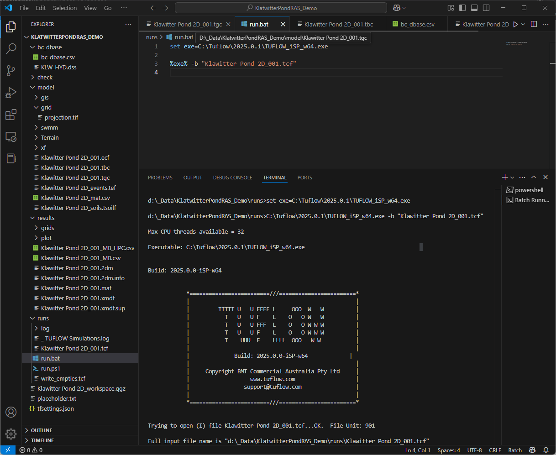This screenshot has height=455, width=556.
Task: Click the errors and warnings count in status bar
Action: 31,450
